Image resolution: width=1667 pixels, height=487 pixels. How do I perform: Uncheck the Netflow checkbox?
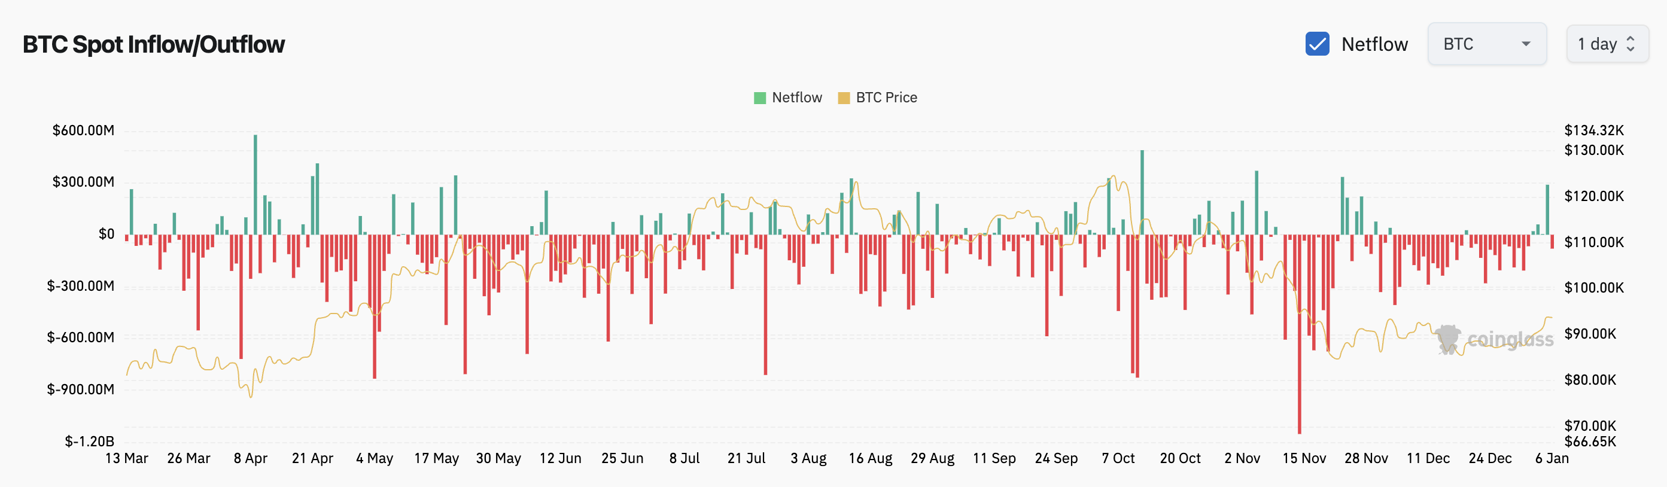click(x=1317, y=44)
